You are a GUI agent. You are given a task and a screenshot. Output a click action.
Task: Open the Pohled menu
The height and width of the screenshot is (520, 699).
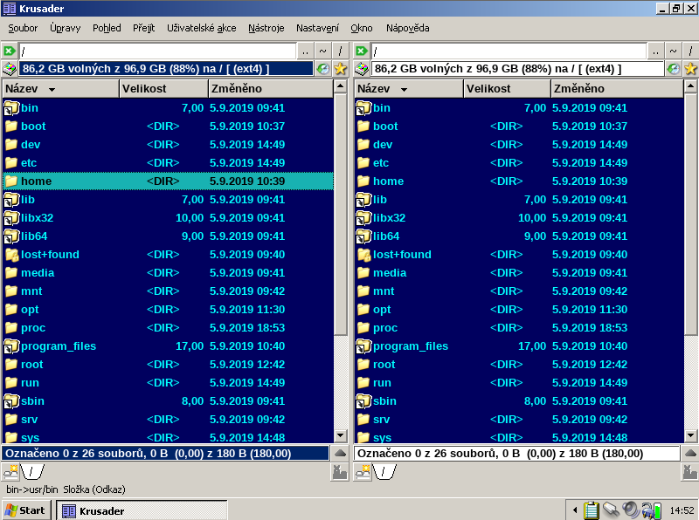click(x=107, y=28)
